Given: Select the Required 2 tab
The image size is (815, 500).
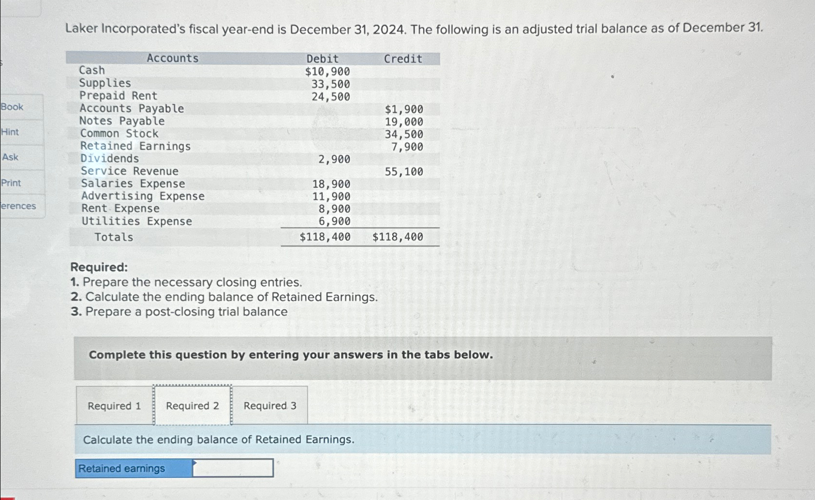Looking at the screenshot, I should coord(193,406).
